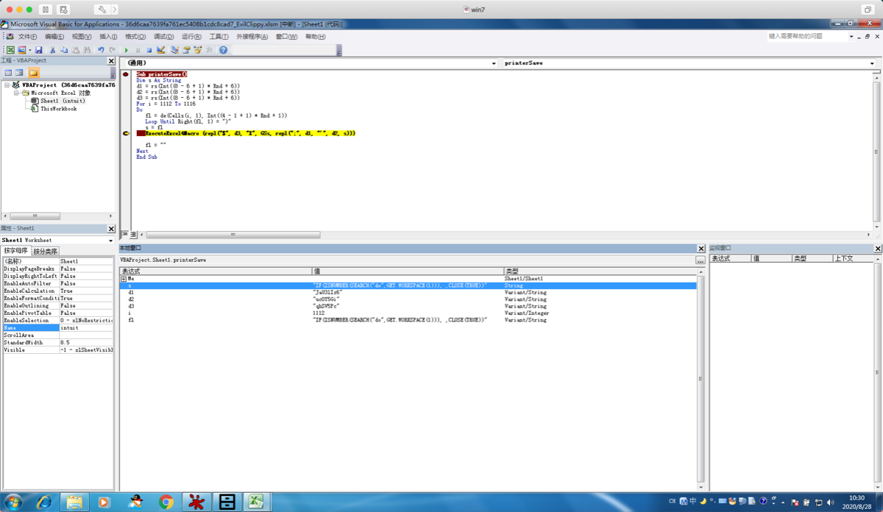
Task: Click Full Module View button below the code pane
Action: click(x=133, y=235)
